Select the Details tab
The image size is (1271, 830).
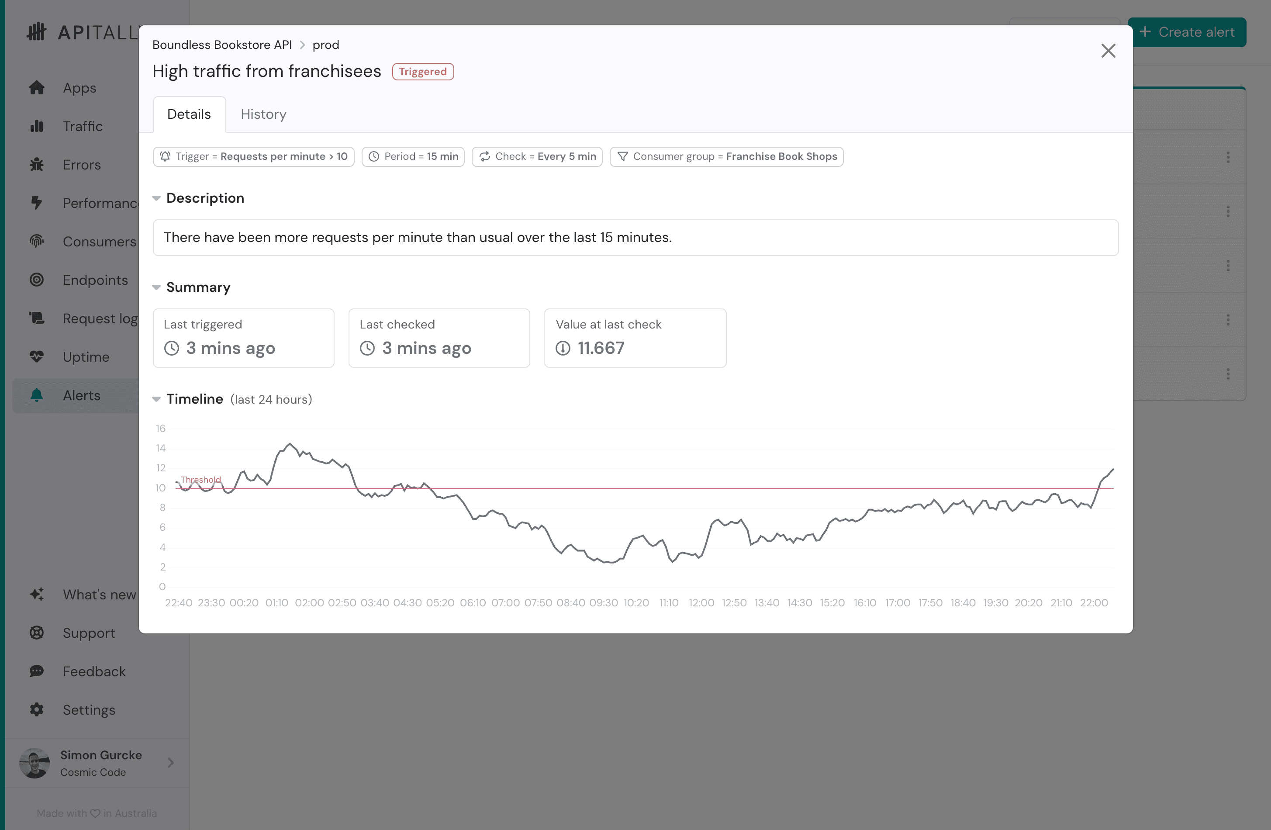pos(188,114)
